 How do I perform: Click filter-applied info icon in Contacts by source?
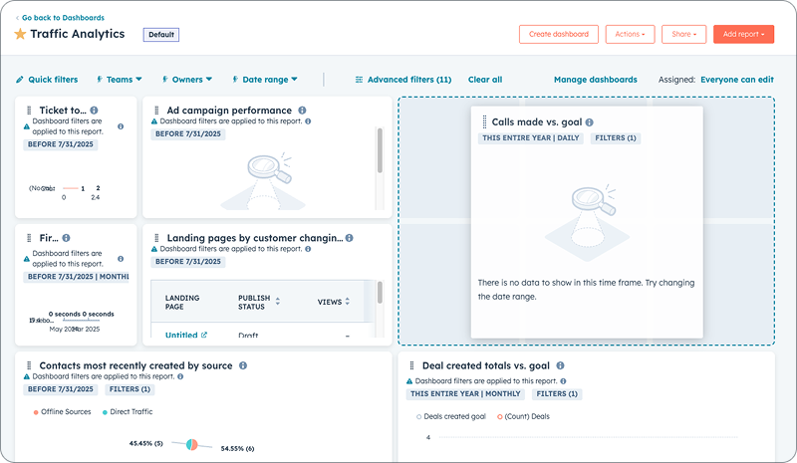(180, 376)
